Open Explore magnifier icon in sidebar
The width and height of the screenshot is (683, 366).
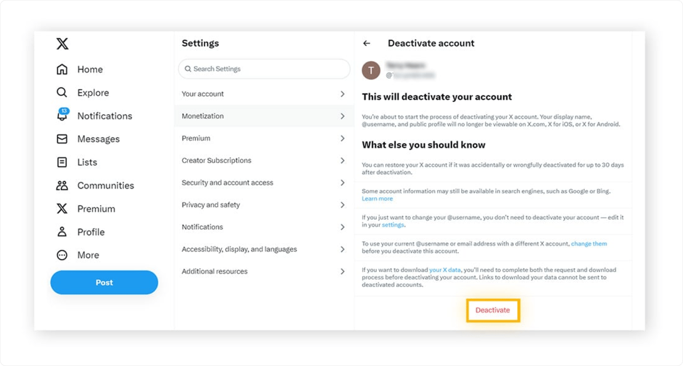point(62,93)
